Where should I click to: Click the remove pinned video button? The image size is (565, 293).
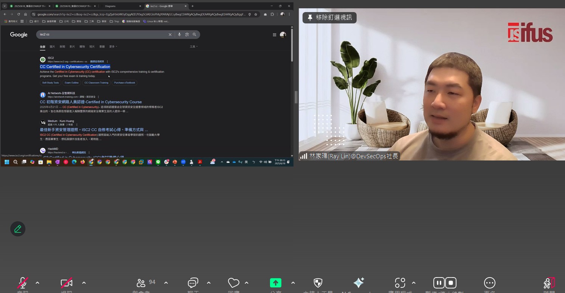tap(329, 17)
